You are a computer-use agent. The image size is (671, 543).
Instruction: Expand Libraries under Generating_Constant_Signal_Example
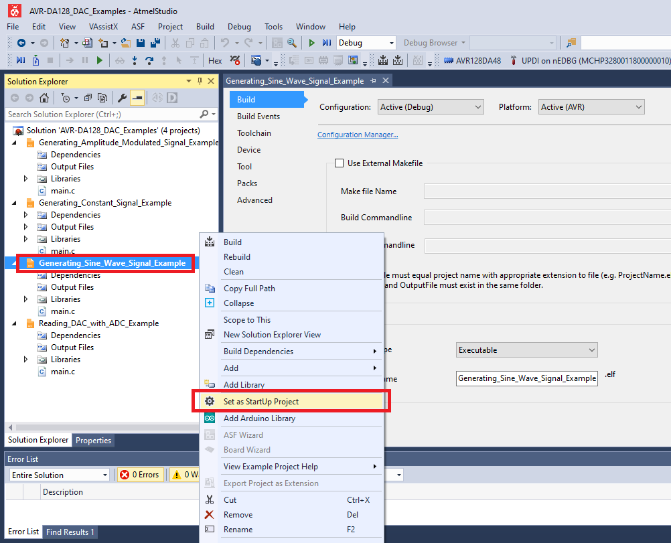[x=25, y=239]
